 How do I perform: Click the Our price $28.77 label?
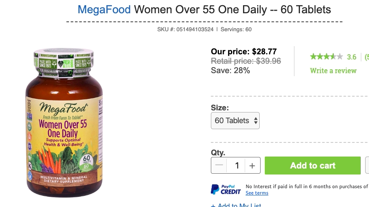coord(243,52)
